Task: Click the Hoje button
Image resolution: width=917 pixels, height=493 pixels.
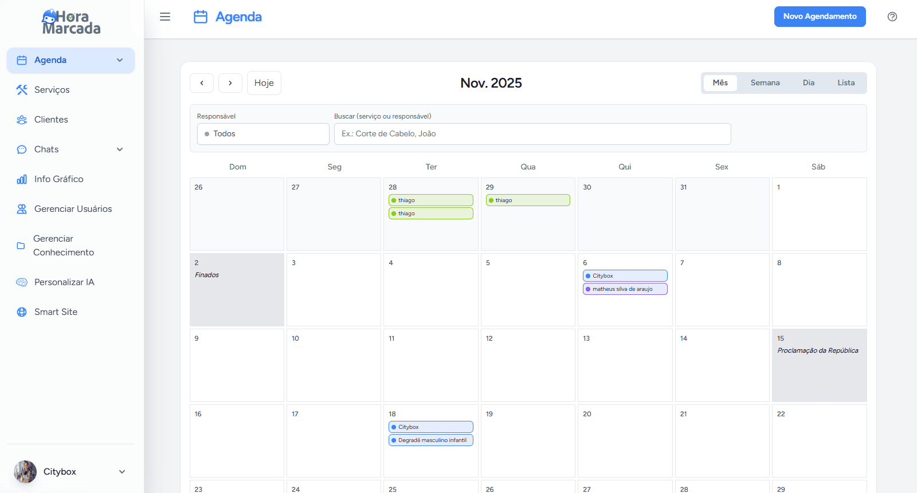Action: (x=264, y=83)
